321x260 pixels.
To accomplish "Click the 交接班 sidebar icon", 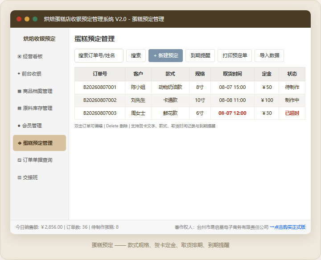I will [20, 177].
